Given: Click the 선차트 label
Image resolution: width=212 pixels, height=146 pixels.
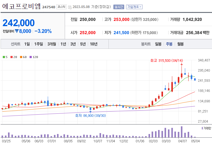Looking at the screenshot, I should tap(15, 44).
